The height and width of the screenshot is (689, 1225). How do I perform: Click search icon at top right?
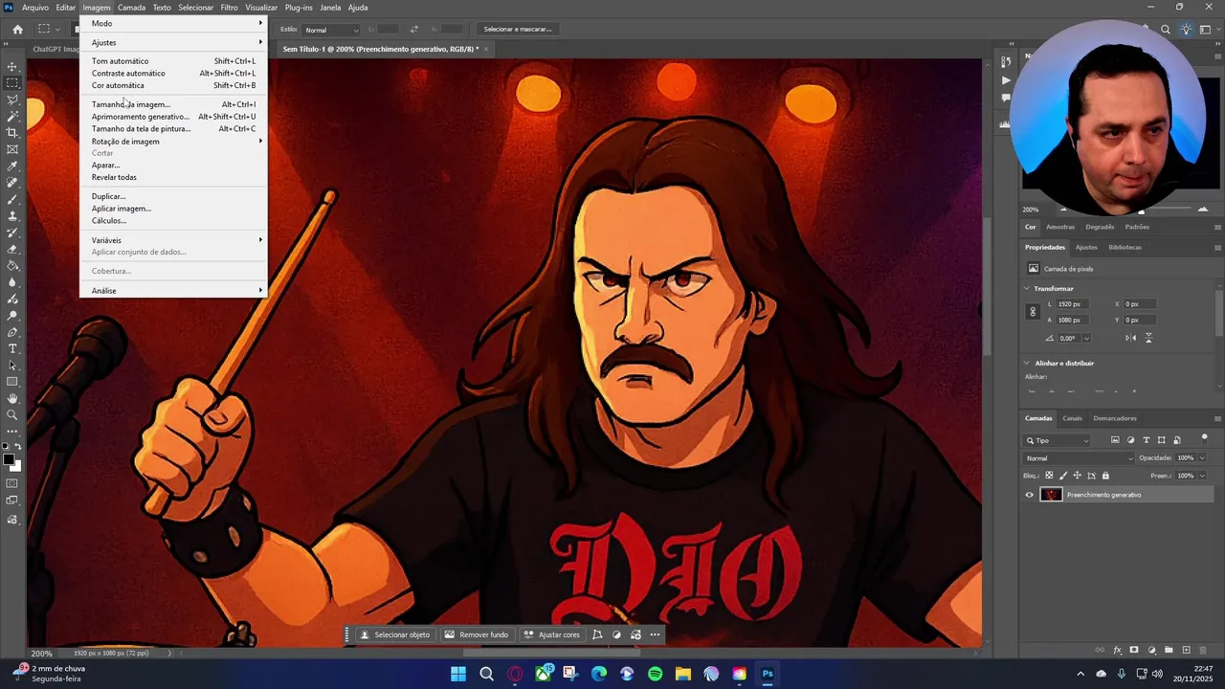click(1166, 30)
